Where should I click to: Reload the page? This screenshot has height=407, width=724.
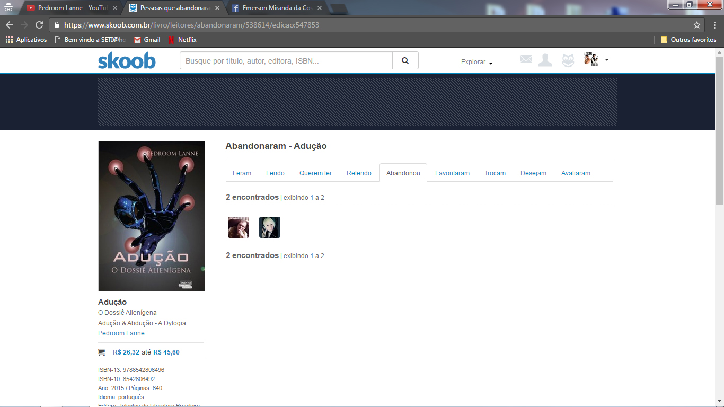pos(39,25)
